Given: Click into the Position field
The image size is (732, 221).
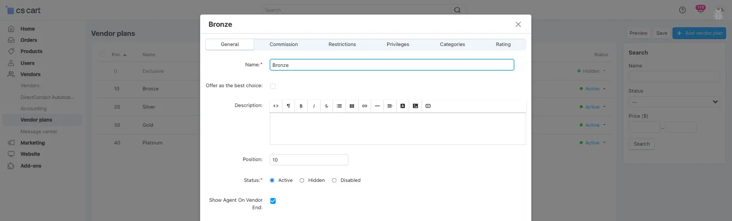Looking at the screenshot, I should point(309,159).
